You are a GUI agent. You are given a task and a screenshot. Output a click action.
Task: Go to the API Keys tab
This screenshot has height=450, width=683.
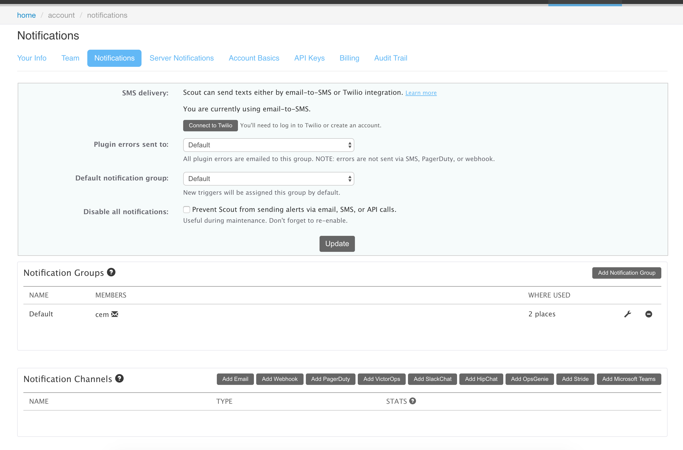[309, 58]
